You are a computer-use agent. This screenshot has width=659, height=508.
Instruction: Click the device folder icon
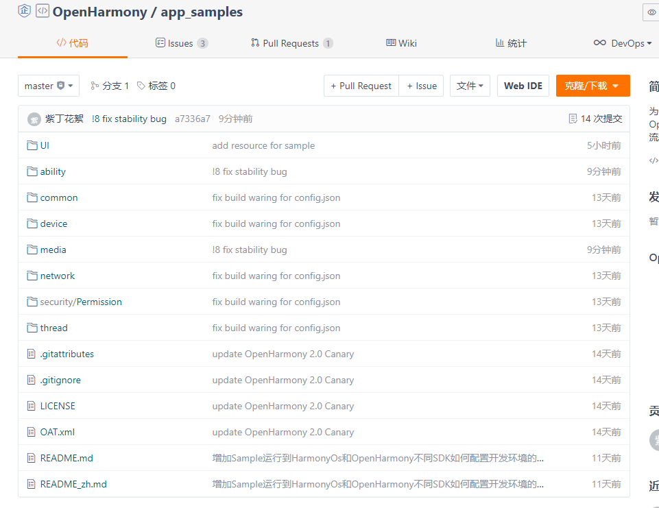click(32, 223)
